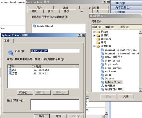Click 内容类型(C) item in right panel

123,7
